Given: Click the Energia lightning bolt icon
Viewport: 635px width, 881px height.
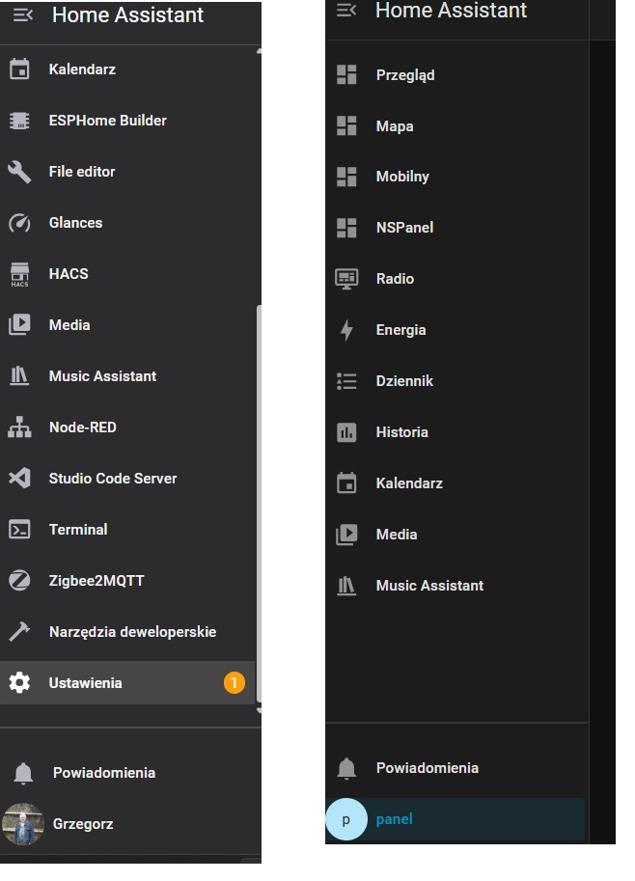Looking at the screenshot, I should point(346,330).
